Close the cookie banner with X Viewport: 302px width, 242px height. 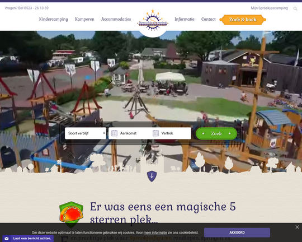[x=297, y=227]
